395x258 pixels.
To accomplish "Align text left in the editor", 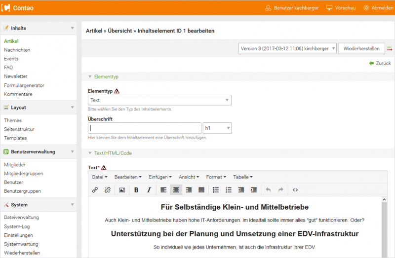I will coord(163,190).
